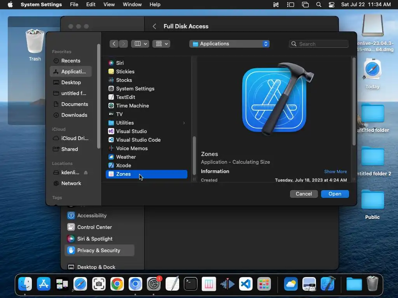Click the file list vertical scrollbar
Image resolution: width=398 pixels, height=298 pixels.
pyautogui.click(x=194, y=156)
